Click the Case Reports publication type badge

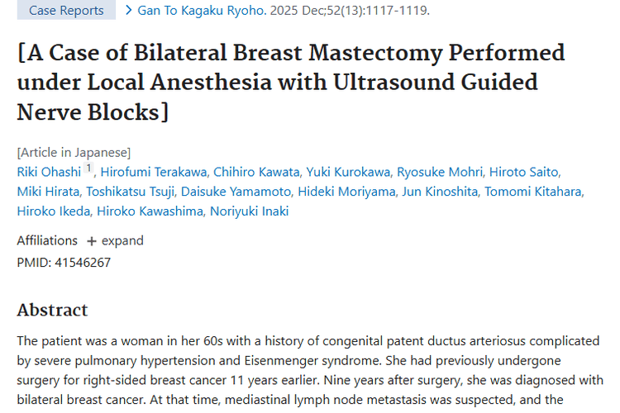[x=66, y=11]
